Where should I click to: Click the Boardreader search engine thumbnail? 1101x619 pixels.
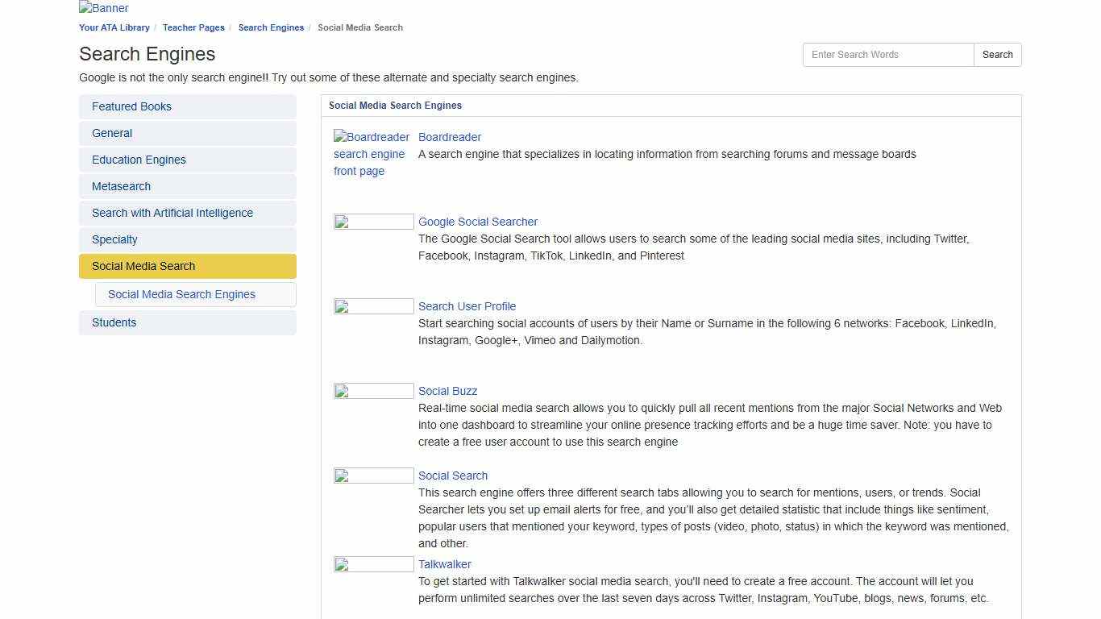pyautogui.click(x=371, y=153)
